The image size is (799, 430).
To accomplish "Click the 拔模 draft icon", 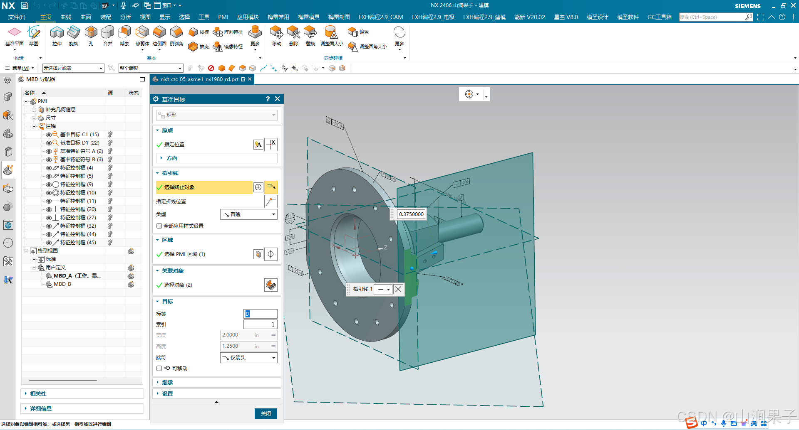I will pyautogui.click(x=193, y=32).
